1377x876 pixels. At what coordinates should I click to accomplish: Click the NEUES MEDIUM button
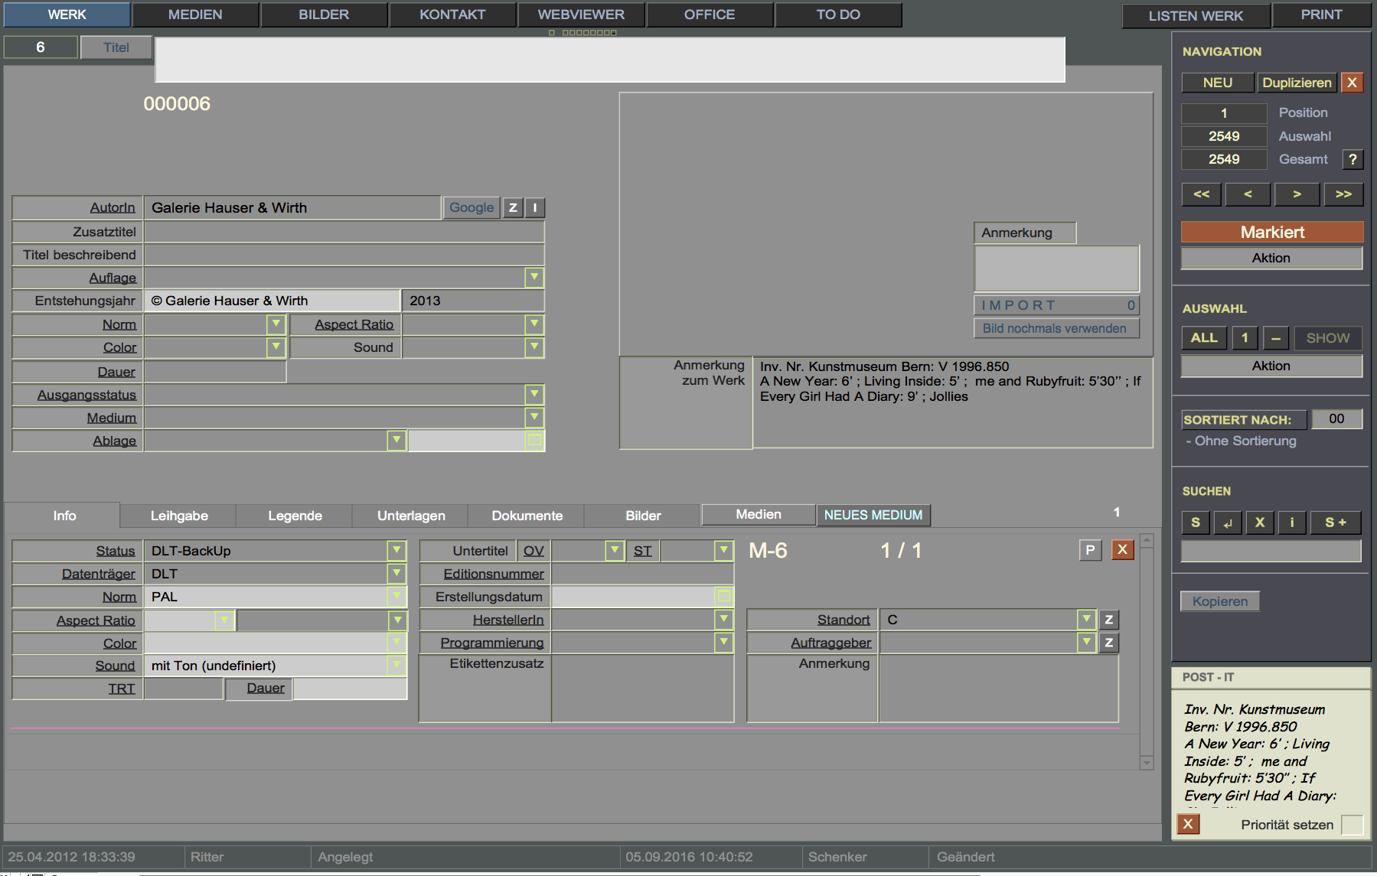point(873,515)
